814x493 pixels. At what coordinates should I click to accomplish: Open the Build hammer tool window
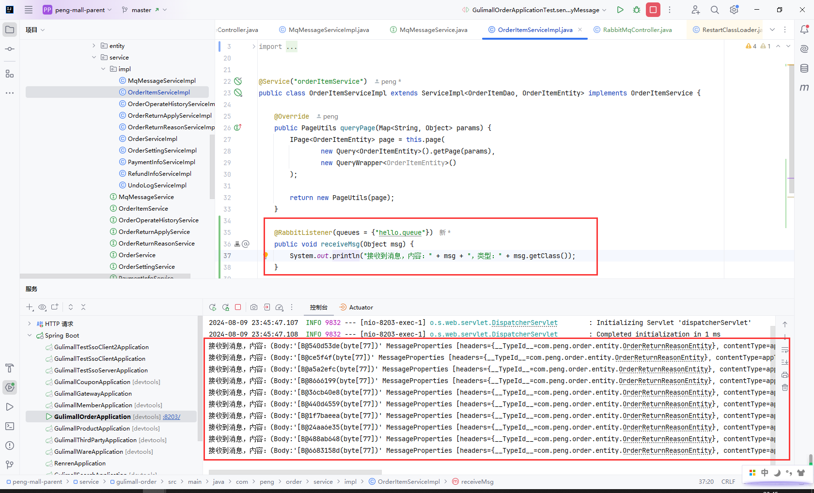tap(10, 368)
